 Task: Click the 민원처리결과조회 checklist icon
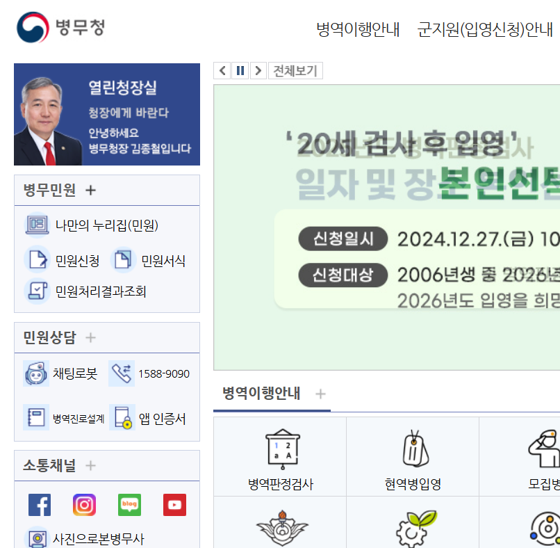click(37, 291)
